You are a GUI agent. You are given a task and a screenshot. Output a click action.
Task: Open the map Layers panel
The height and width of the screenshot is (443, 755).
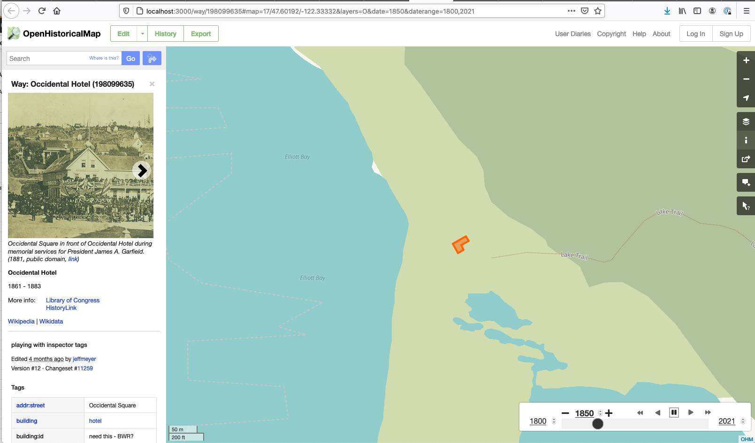(746, 121)
